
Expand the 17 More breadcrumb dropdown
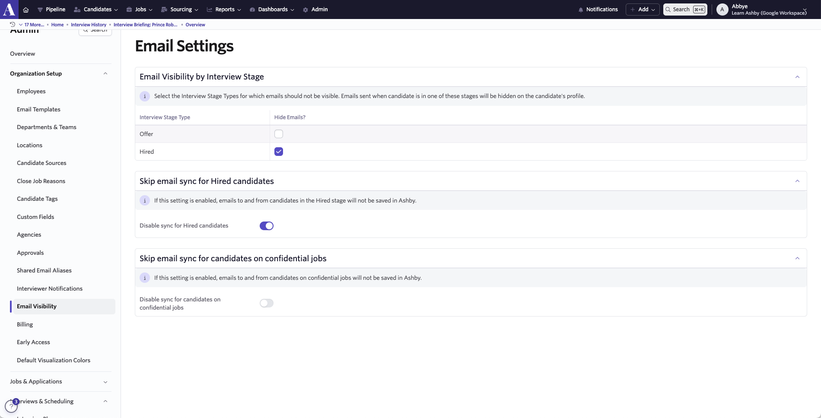click(x=31, y=25)
